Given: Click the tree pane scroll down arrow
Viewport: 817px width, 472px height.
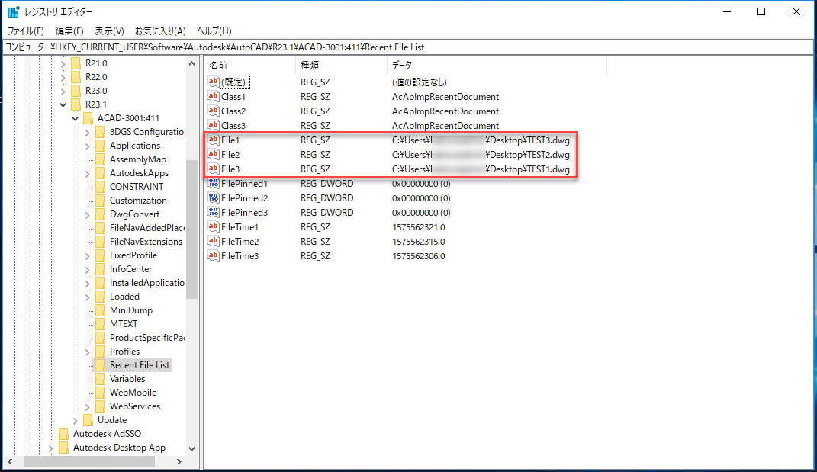Looking at the screenshot, I should 191,448.
